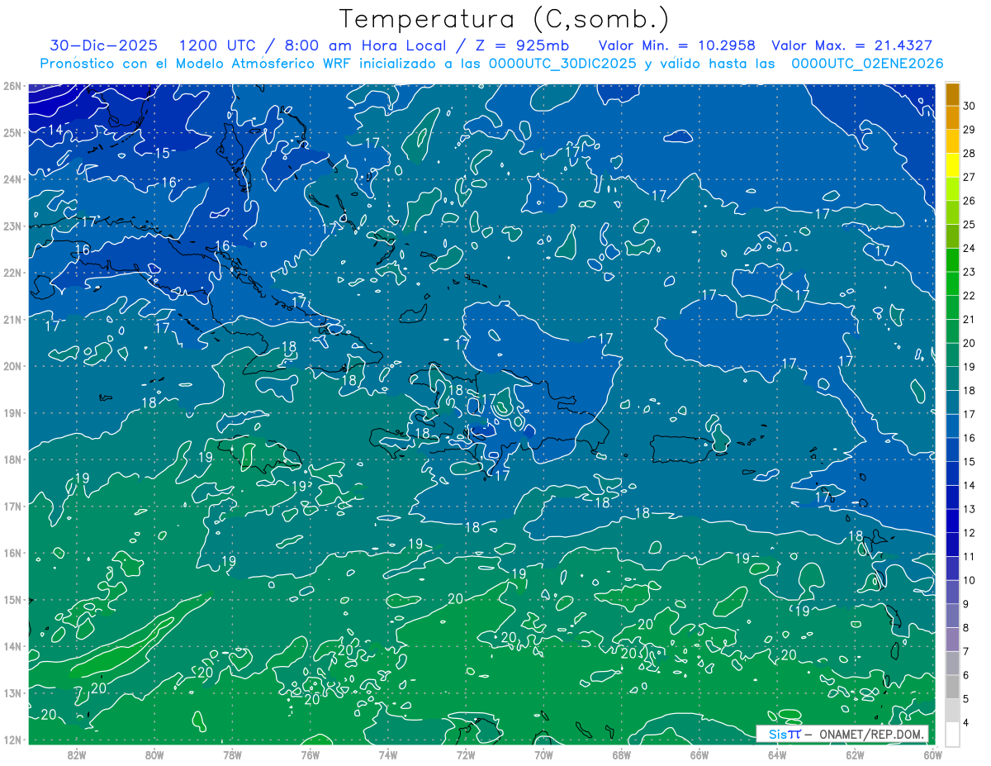Viewport: 991px width, 766px height.
Task: Click the "22N" latitude axis label
Action: pos(12,273)
